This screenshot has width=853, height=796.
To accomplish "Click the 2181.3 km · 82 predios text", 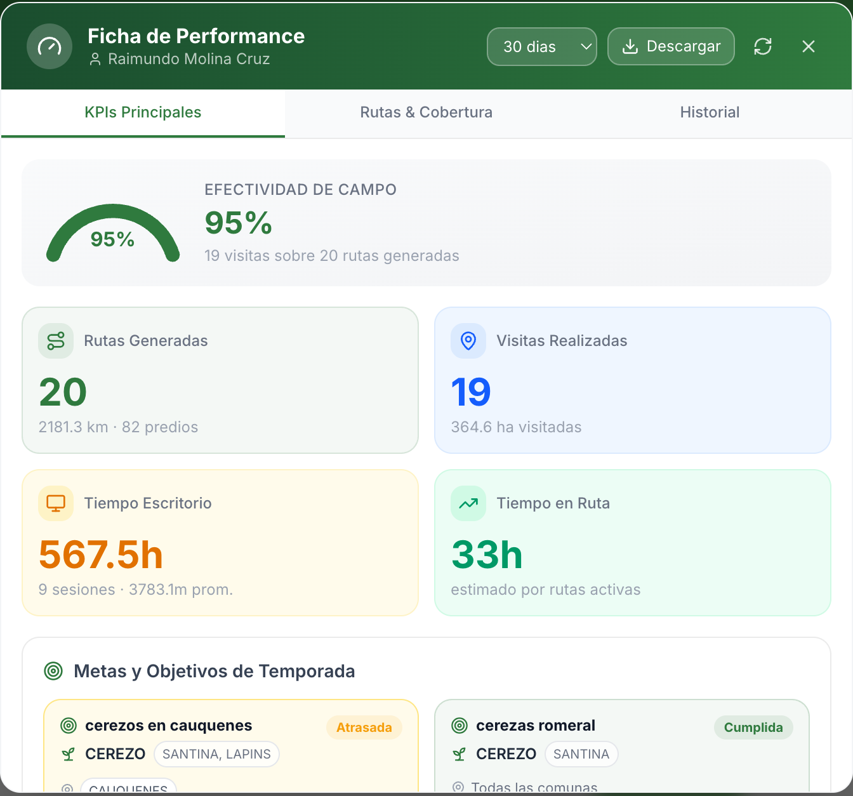I will [119, 427].
